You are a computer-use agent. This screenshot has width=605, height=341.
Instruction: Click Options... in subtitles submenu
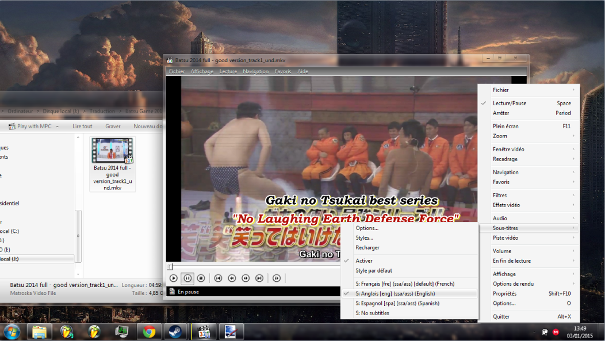(x=409, y=228)
